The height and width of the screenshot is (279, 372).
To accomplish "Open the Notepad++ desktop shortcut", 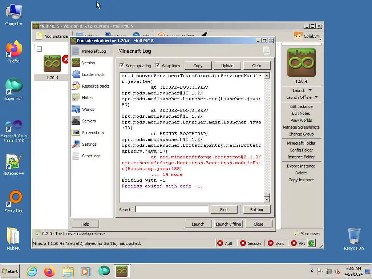I will pos(14,165).
